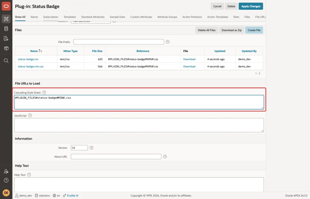Image resolution: width=310 pixels, height=199 pixels.
Task: Open the Team Development document sidebar icon
Action: click(x=6, y=38)
